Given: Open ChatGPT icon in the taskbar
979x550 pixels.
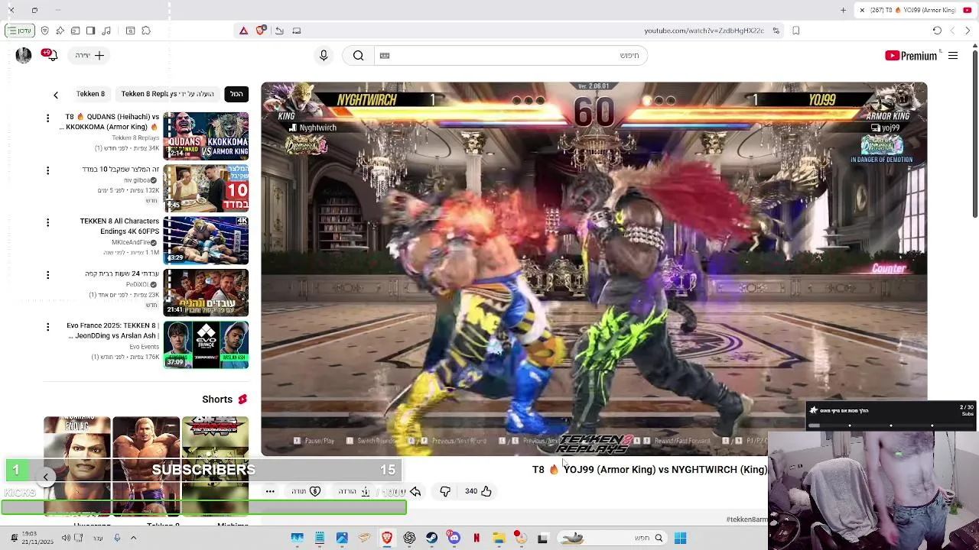Looking at the screenshot, I should tap(409, 538).
